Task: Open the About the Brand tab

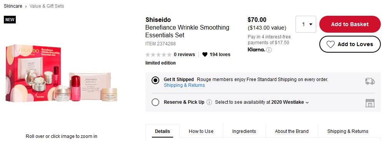Action: point(292,131)
